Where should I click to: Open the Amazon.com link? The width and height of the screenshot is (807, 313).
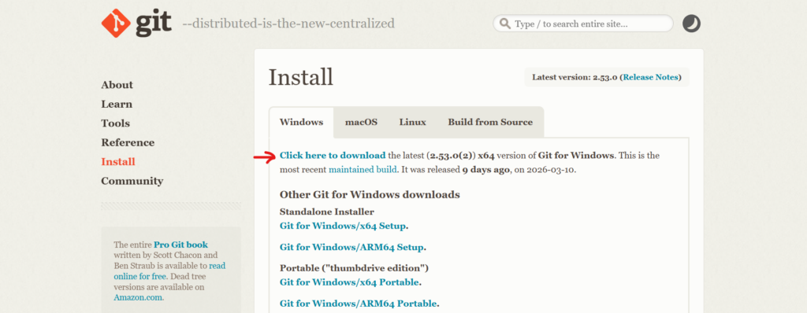click(139, 297)
